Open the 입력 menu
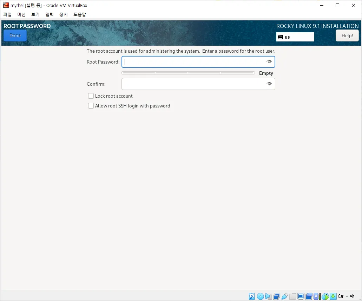 tap(50, 14)
